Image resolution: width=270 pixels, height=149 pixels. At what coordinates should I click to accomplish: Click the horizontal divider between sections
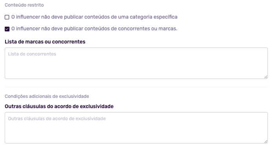click(x=136, y=87)
